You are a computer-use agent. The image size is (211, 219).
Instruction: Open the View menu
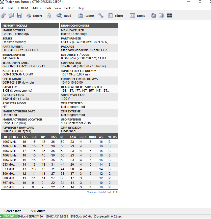click(58, 8)
